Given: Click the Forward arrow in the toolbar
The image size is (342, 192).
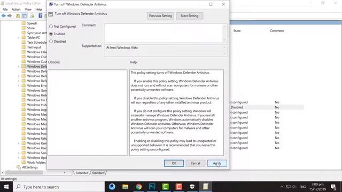Looking at the screenshot, I should click(x=10, y=15).
